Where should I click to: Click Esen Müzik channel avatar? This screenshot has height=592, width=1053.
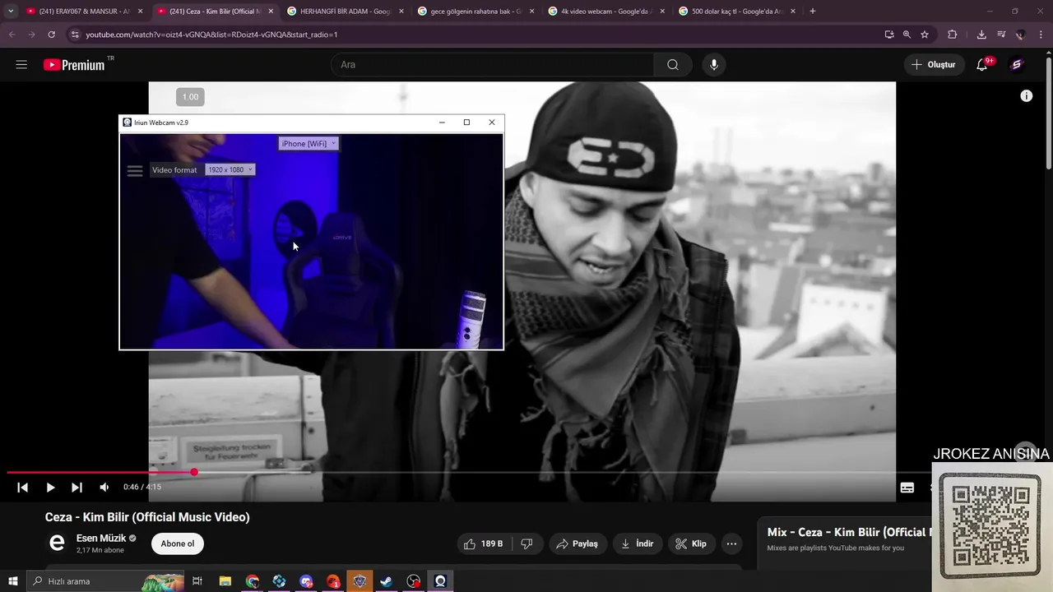pos(57,543)
